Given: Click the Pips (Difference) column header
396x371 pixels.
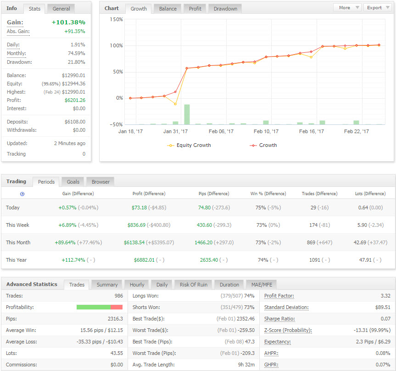Looking at the screenshot, I should point(214,194).
